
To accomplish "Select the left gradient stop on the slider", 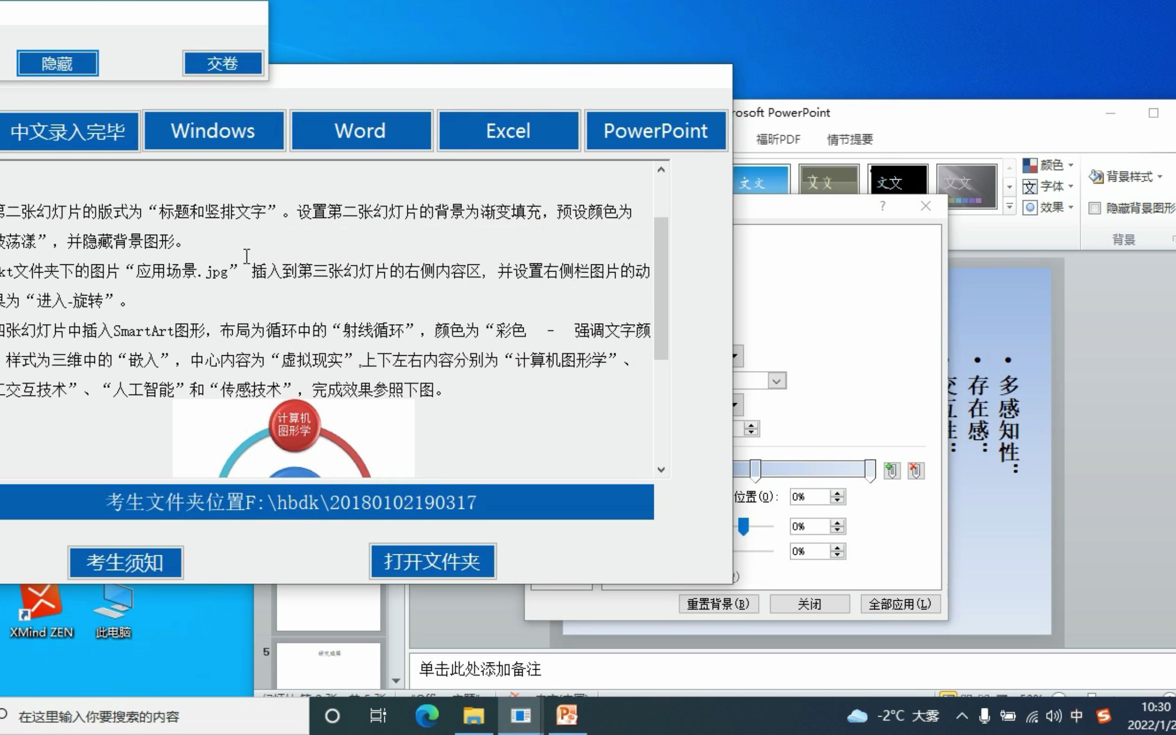I will pyautogui.click(x=755, y=470).
